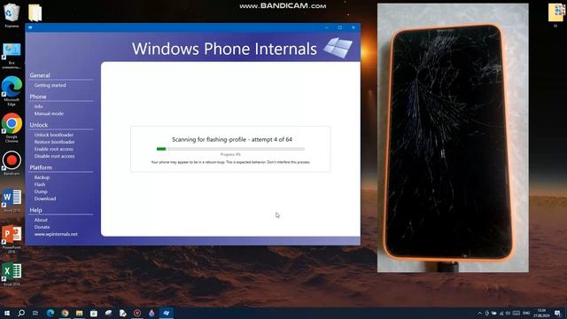Open the Windows Start menu
Screen dimensions: 567x319
[x=7, y=313]
